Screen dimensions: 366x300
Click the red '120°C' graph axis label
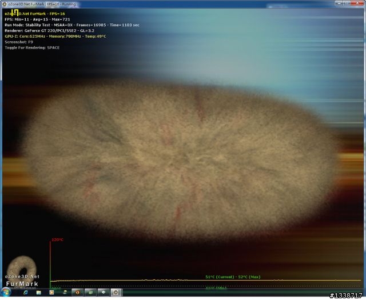tap(57, 239)
